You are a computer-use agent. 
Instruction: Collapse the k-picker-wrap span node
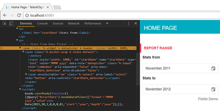point(23,52)
